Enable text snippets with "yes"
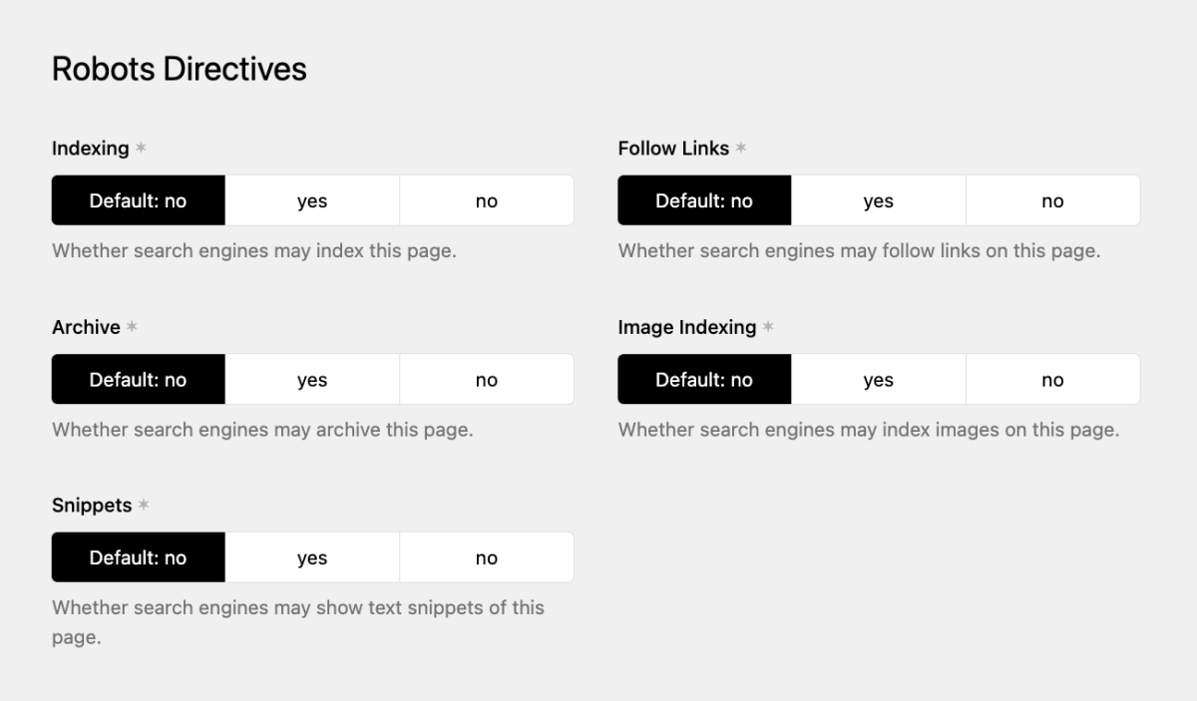Screen dimensions: 1197x701 click(x=312, y=556)
